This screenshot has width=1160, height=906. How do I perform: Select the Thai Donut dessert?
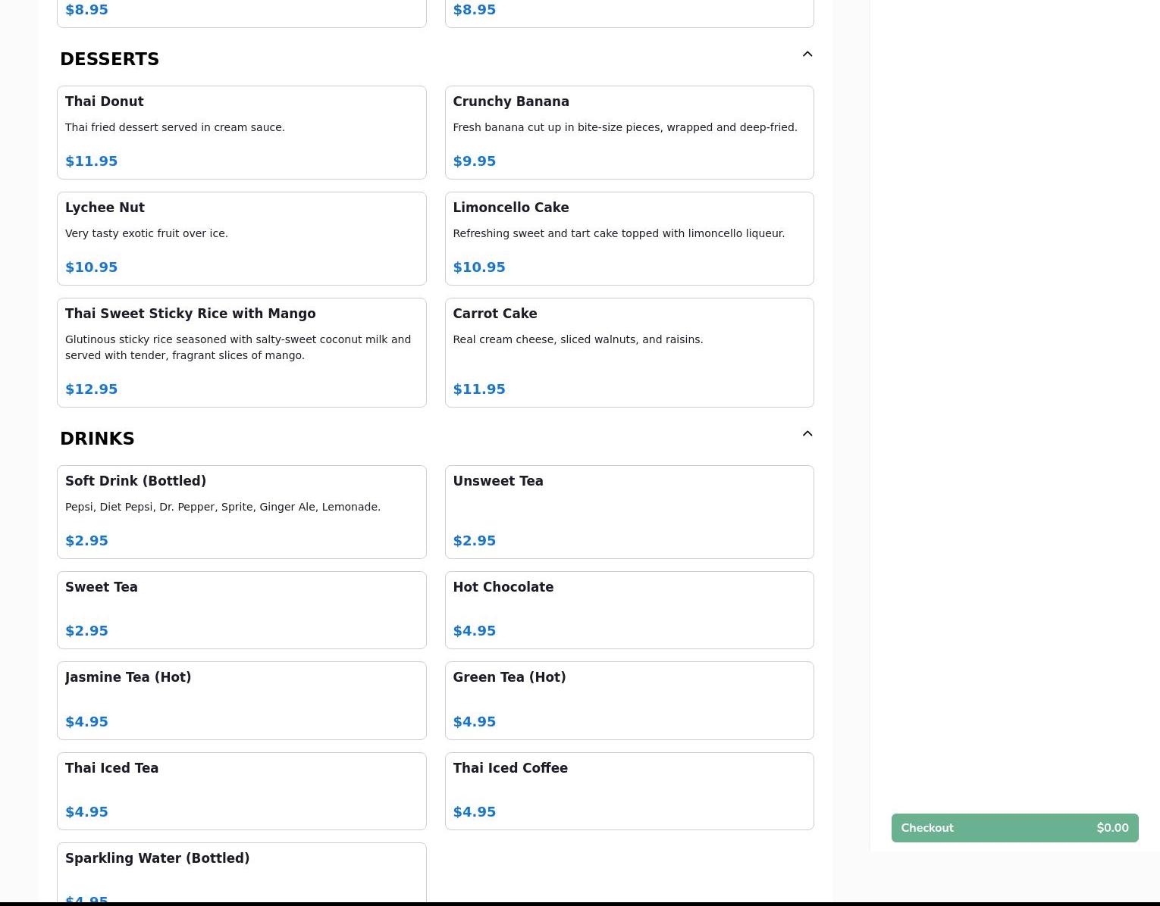click(x=241, y=133)
